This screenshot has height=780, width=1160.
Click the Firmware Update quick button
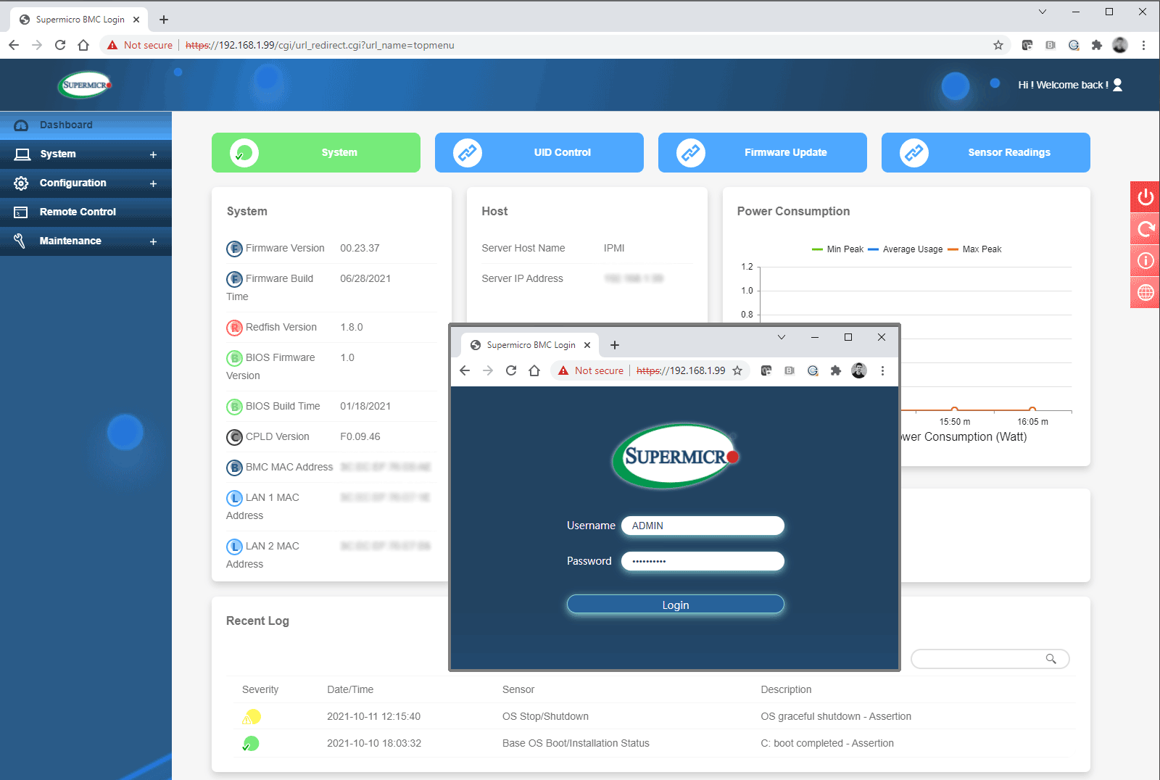point(763,152)
